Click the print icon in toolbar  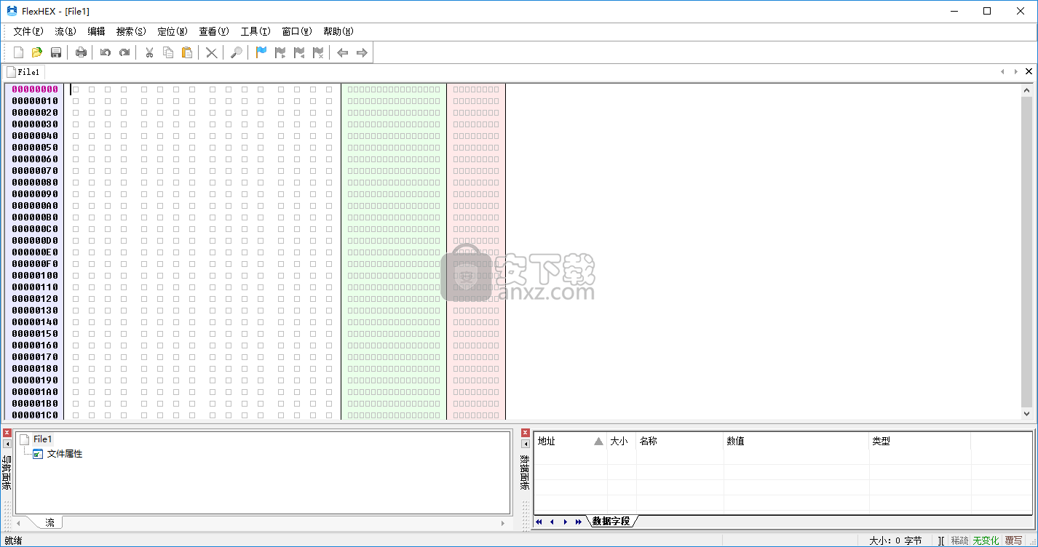tap(81, 52)
